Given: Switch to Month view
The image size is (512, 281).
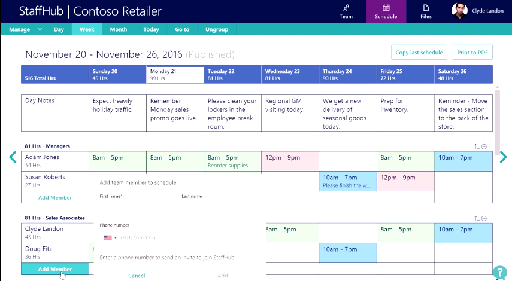Looking at the screenshot, I should point(118,29).
